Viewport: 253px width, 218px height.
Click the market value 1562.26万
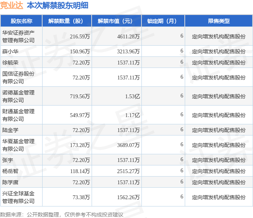pyautogui.click(x=128, y=197)
